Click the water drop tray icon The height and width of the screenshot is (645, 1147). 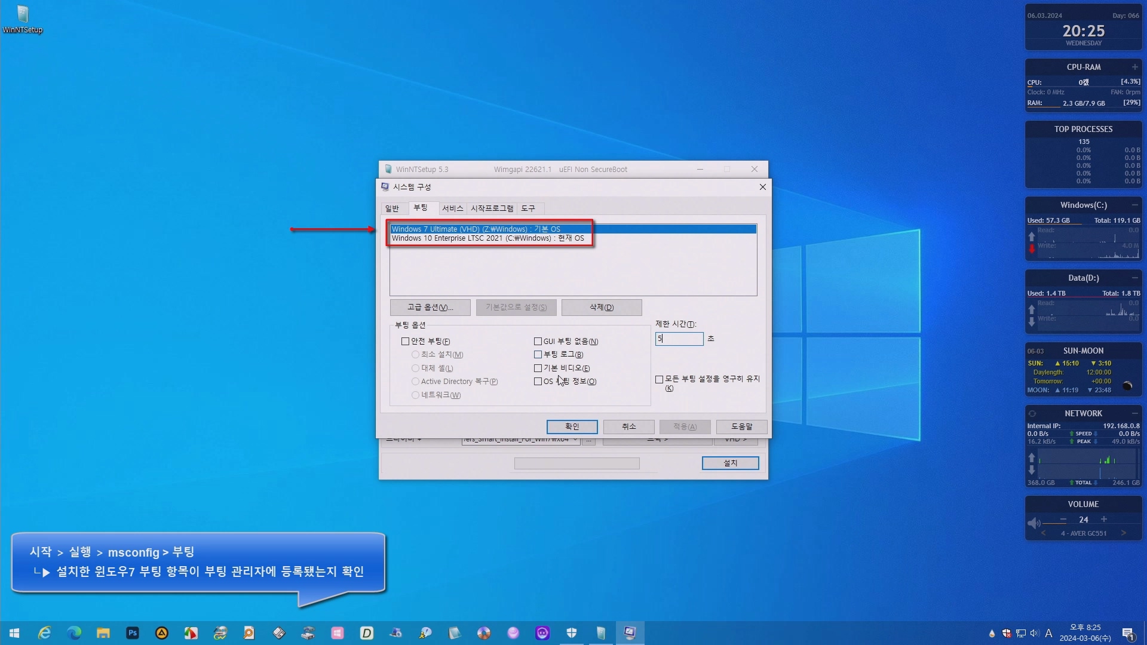992,633
